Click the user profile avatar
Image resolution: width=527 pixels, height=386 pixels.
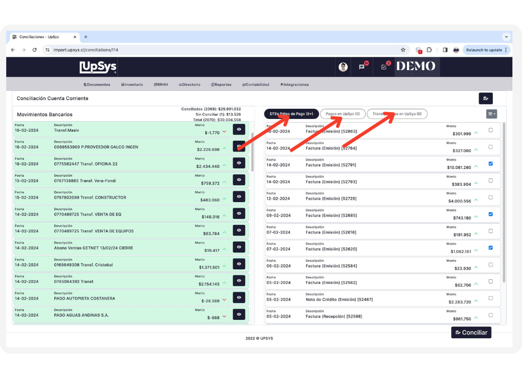343,67
